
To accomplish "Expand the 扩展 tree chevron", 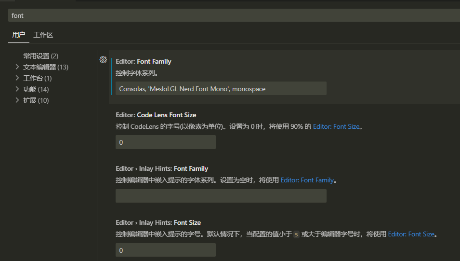I will [17, 100].
